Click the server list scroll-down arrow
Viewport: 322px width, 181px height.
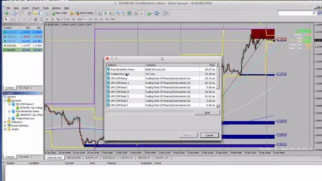point(218,106)
